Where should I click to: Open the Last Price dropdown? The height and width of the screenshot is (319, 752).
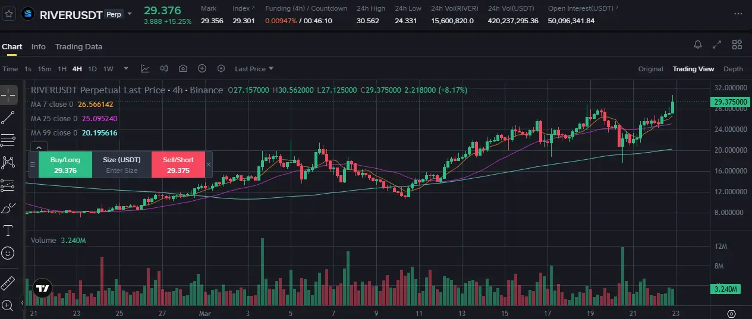click(x=254, y=69)
